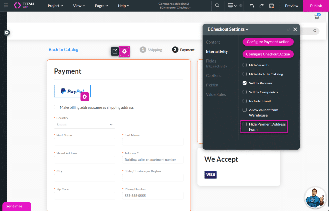The height and width of the screenshot is (211, 329).
Task: Follow the Back To Catalog link
Action: (64, 50)
